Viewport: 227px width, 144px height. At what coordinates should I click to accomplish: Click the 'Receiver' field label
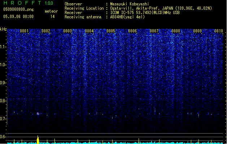[73, 13]
